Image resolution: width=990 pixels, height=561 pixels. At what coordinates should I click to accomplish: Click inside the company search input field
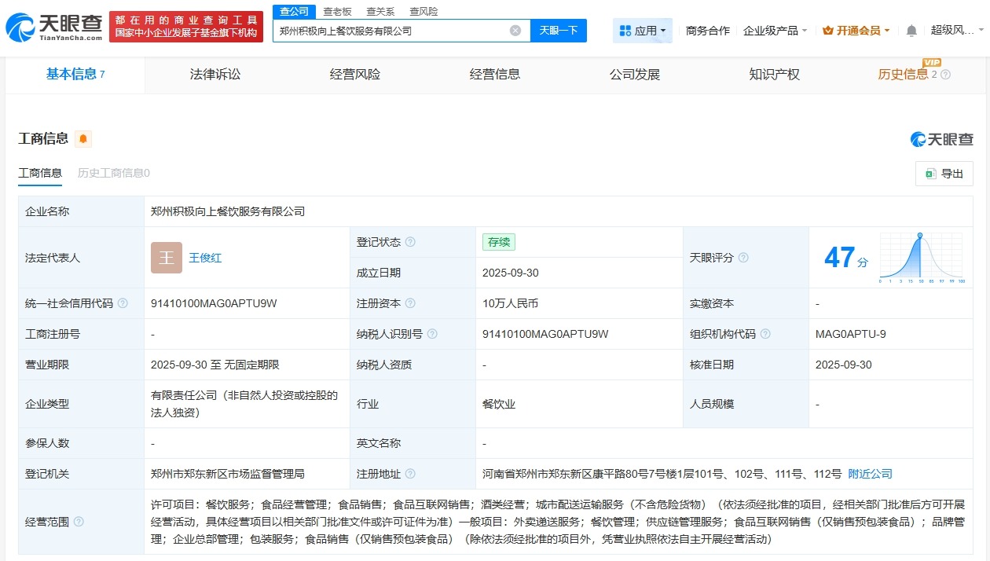click(x=393, y=30)
